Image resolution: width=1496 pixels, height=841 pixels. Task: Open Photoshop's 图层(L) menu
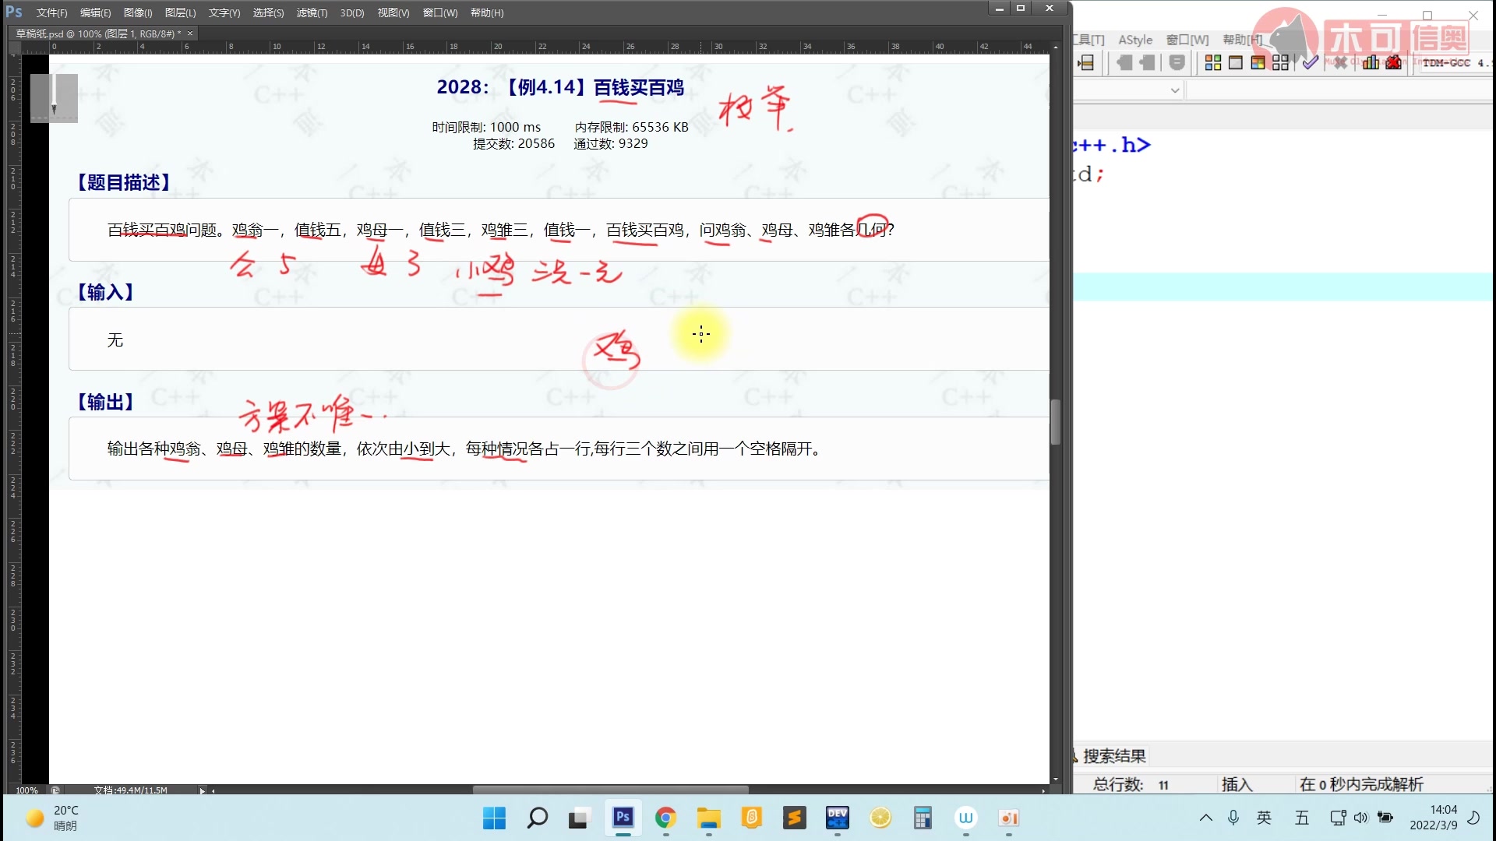180,12
